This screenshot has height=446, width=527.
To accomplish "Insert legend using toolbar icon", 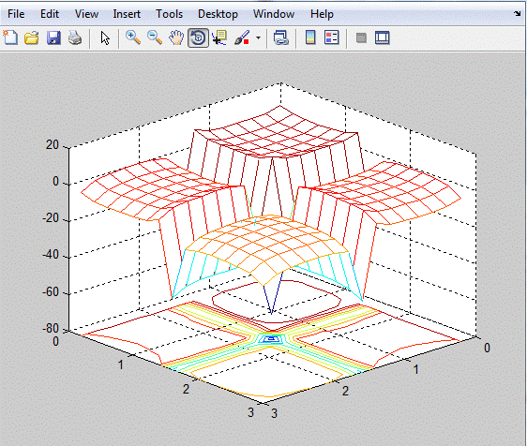I will (x=332, y=37).
